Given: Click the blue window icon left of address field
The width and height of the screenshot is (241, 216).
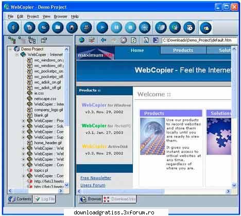Looking at the screenshot, I should 156,40.
